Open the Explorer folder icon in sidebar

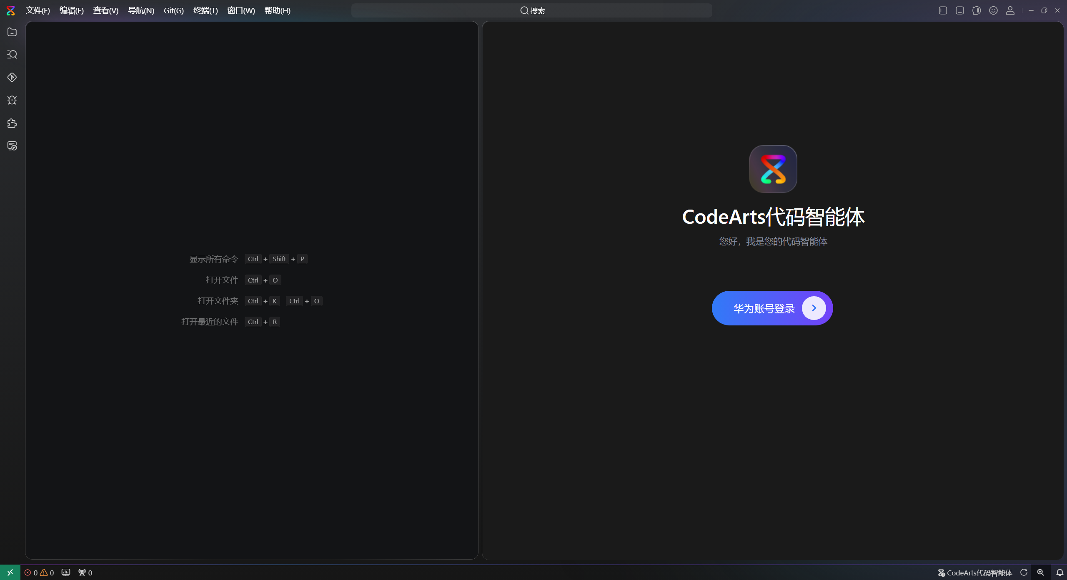(12, 32)
